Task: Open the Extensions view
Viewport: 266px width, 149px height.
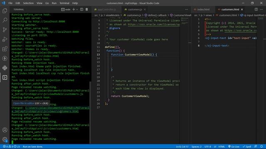Action: 5,49
